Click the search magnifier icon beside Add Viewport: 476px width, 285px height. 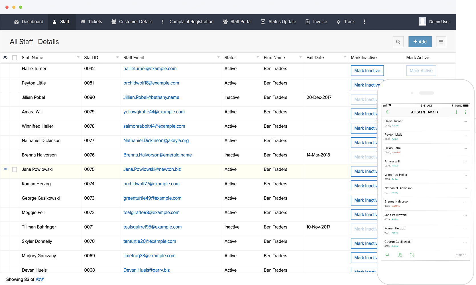click(398, 42)
